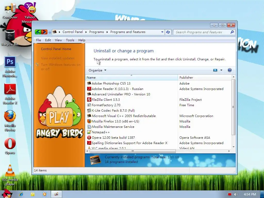The height and width of the screenshot is (198, 264).
Task: Click the green Back arrow button
Action: tap(38, 32)
